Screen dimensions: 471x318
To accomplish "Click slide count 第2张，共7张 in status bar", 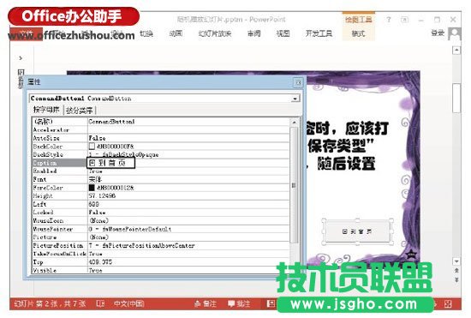I will click(x=51, y=303).
